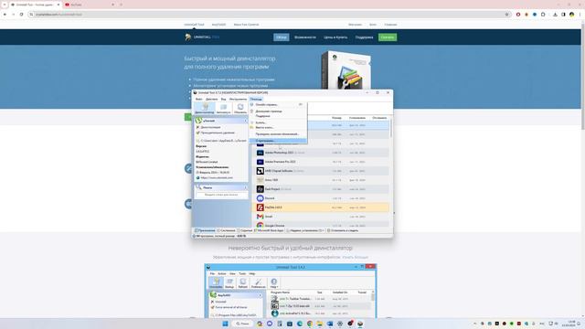The width and height of the screenshot is (585, 329).
Task: Sort by Size column header
Action: 336,118
